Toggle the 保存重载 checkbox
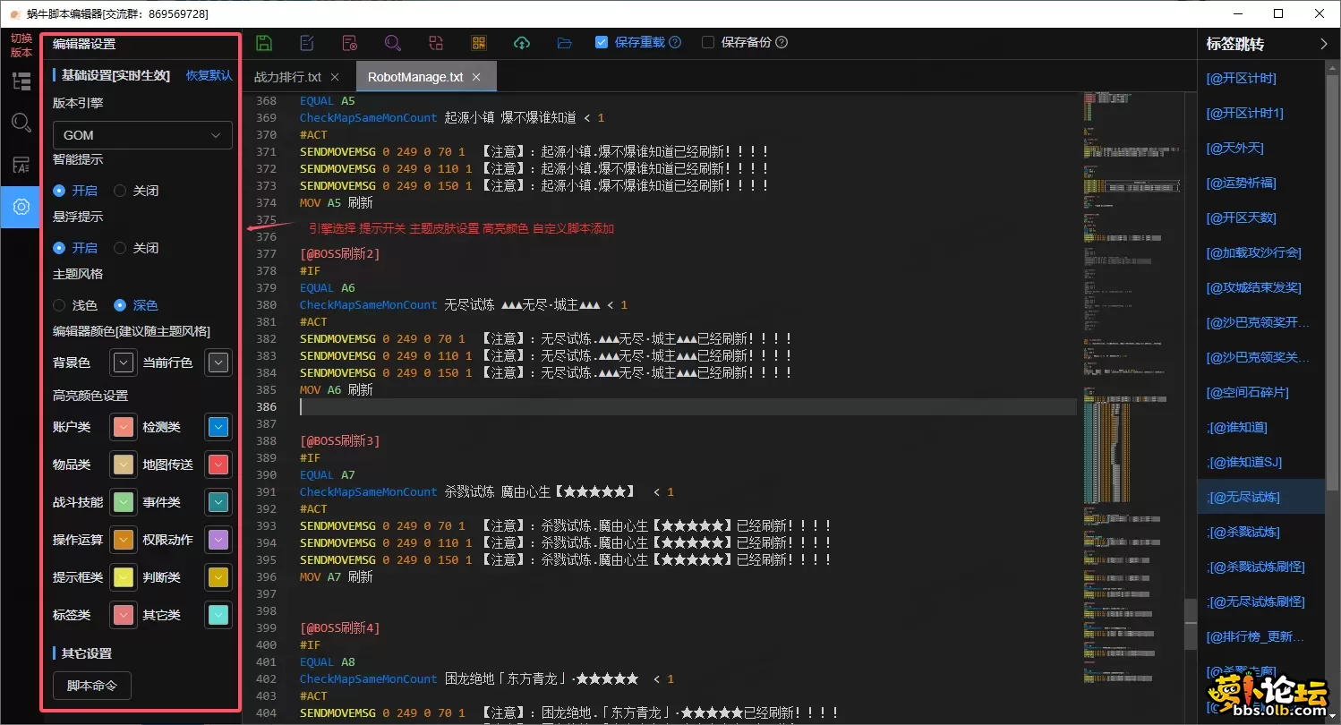This screenshot has height=725, width=1341. point(602,42)
